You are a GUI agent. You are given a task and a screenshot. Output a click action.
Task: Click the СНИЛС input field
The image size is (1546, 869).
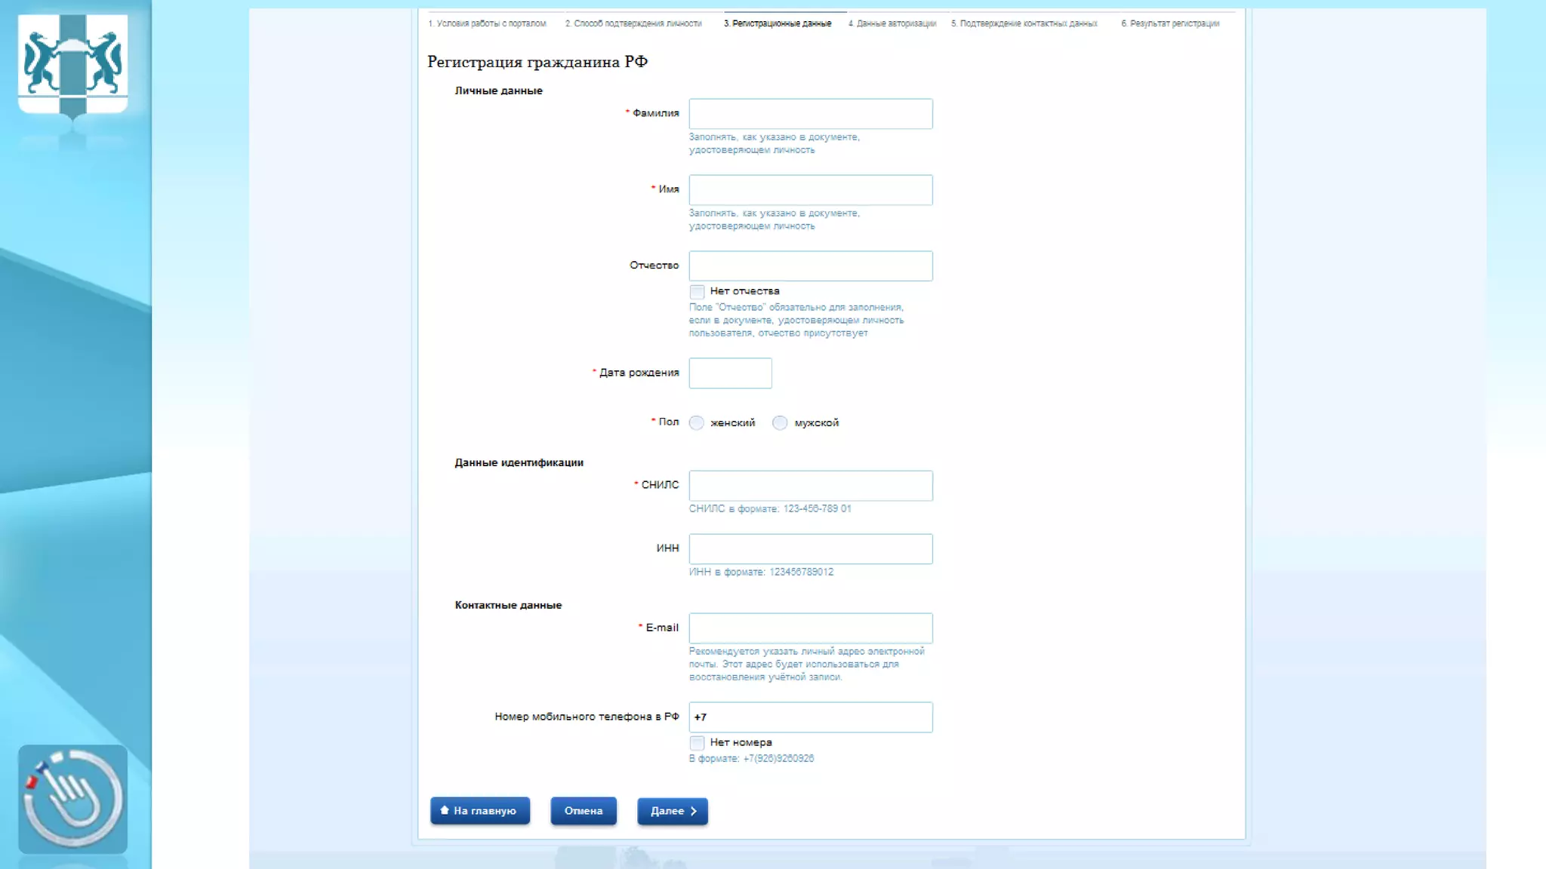click(810, 486)
